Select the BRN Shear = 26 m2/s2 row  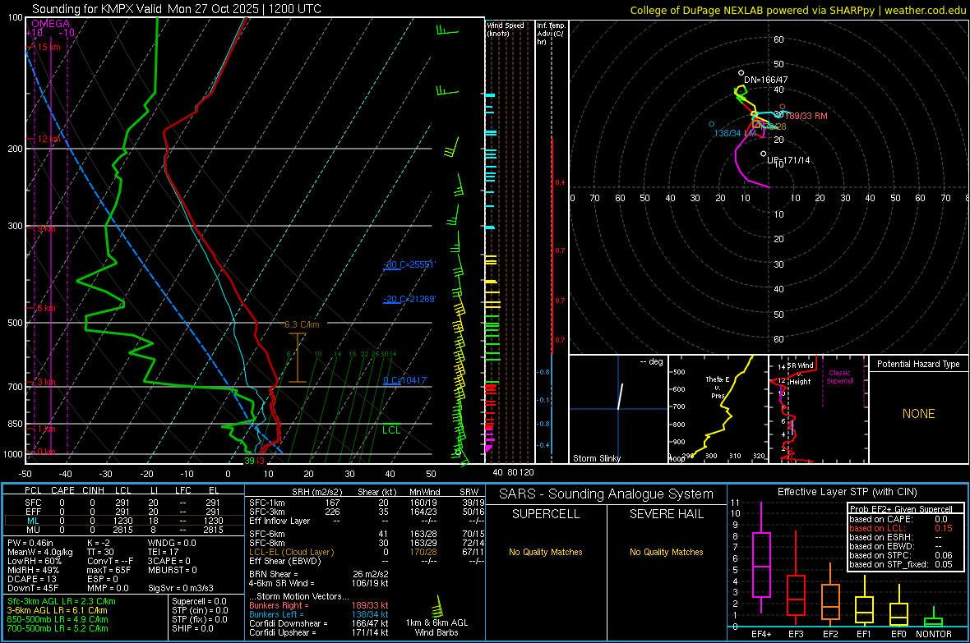pyautogui.click(x=319, y=574)
